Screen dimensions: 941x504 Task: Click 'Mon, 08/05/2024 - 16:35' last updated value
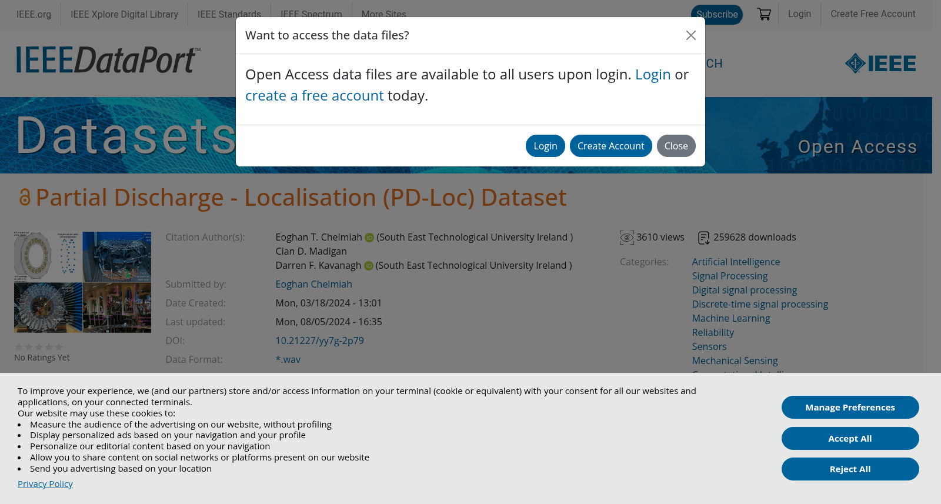pyautogui.click(x=328, y=322)
